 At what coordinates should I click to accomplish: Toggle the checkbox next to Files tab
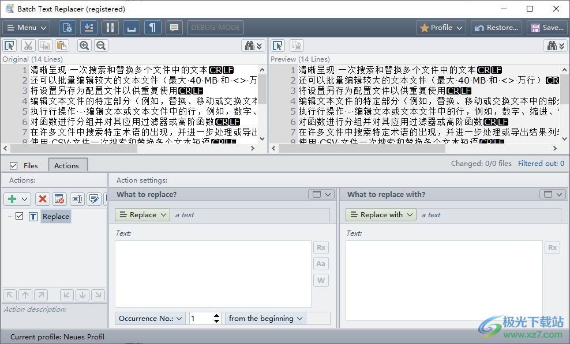[13, 165]
